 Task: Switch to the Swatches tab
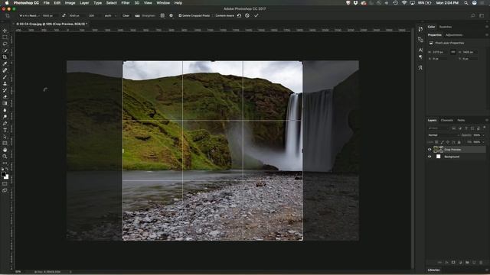click(446, 27)
